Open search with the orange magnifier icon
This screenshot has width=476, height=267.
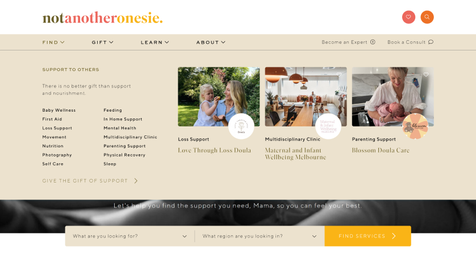point(427,17)
